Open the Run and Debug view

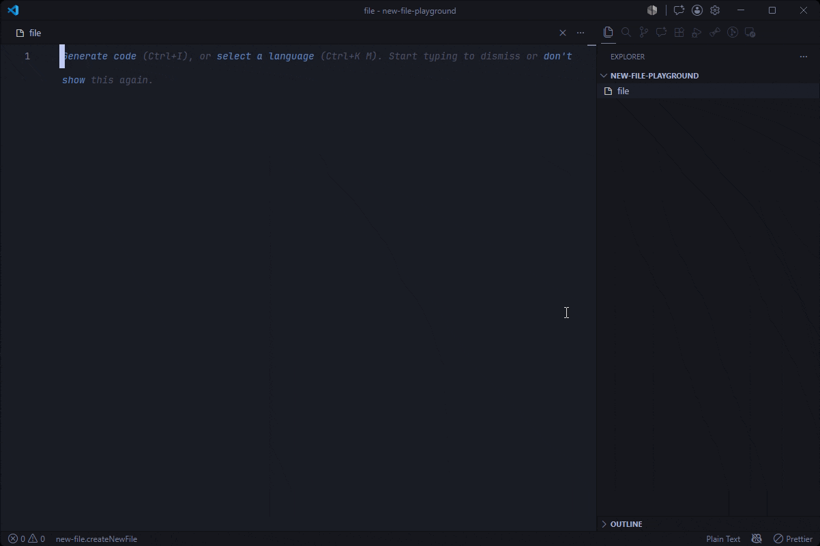(x=697, y=32)
